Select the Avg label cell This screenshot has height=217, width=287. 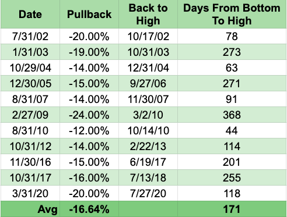click(30, 209)
